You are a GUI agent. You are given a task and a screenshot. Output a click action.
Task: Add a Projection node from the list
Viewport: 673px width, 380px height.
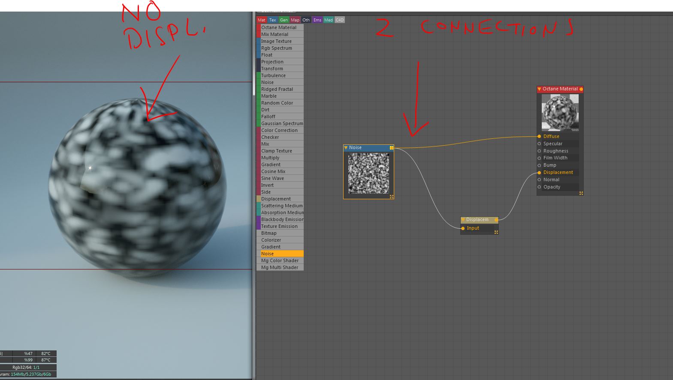tap(280, 62)
